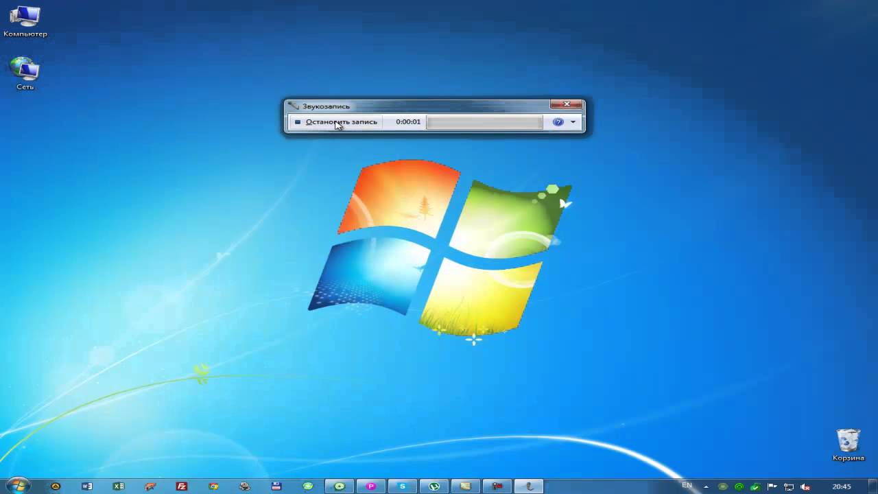The image size is (878, 494).
Task: Click the green checkmark tray icon
Action: point(756,486)
